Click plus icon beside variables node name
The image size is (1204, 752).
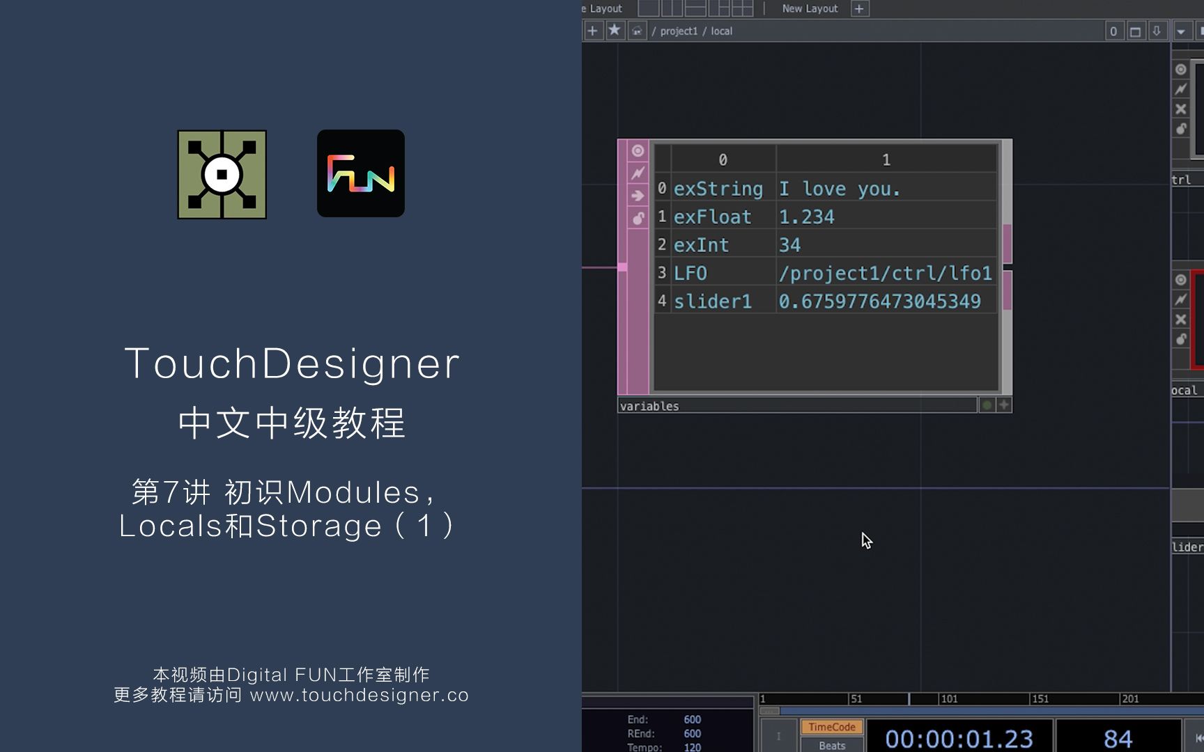(1004, 405)
